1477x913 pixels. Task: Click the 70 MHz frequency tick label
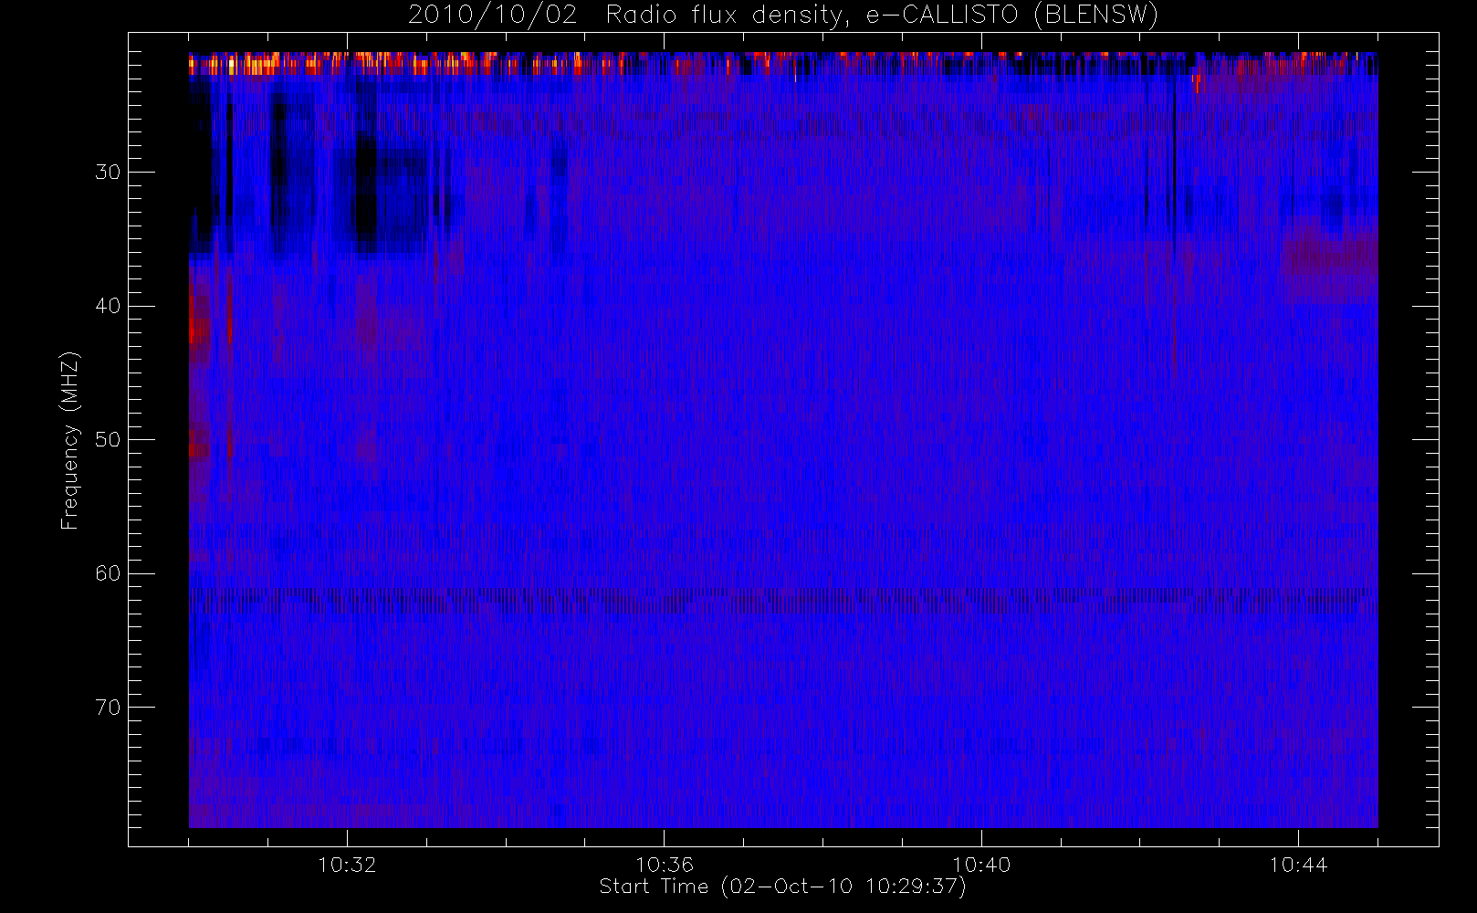tap(108, 708)
